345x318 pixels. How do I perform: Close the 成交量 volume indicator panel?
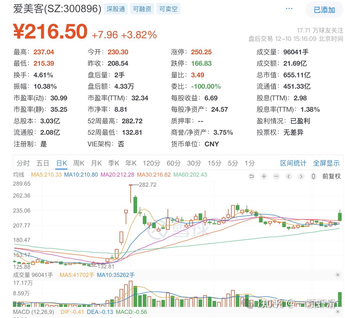click(338, 275)
